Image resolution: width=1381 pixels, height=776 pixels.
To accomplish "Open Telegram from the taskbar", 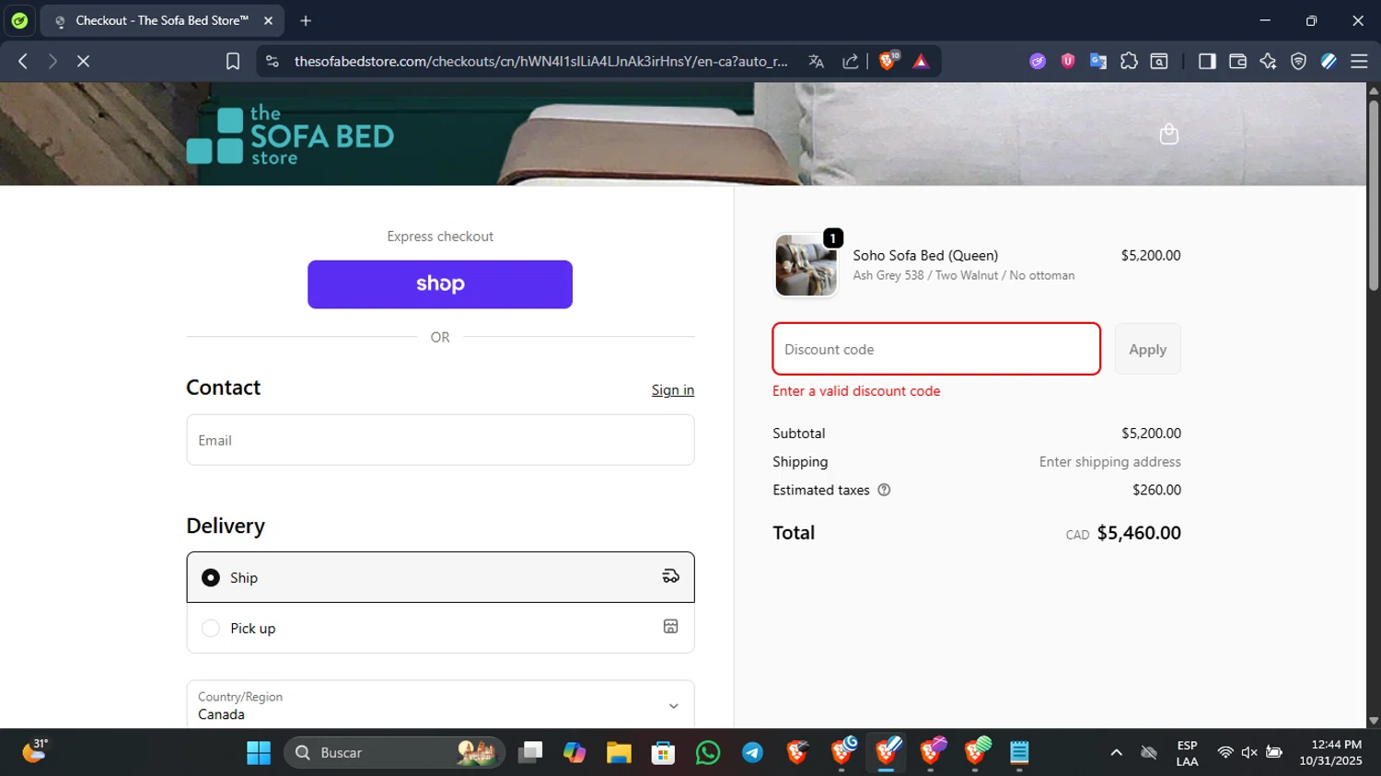I will click(x=752, y=752).
